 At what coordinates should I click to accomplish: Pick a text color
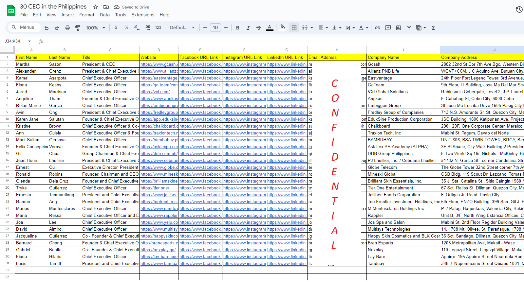click(x=270, y=28)
